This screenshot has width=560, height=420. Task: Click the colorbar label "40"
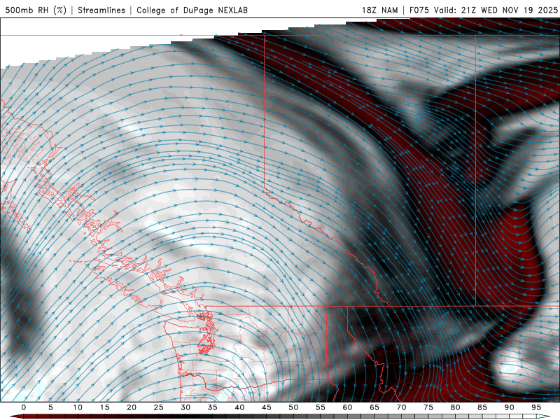[x=239, y=407]
